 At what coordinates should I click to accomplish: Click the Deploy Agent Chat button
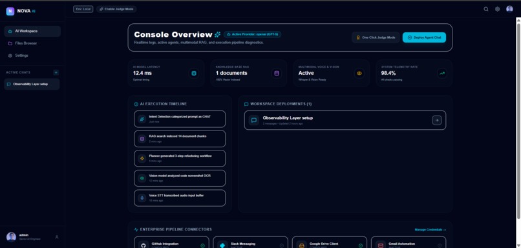click(x=424, y=37)
